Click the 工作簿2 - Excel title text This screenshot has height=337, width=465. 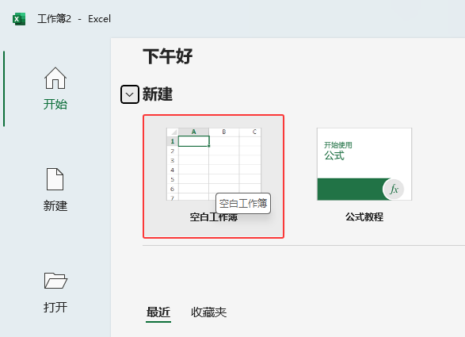tap(74, 19)
